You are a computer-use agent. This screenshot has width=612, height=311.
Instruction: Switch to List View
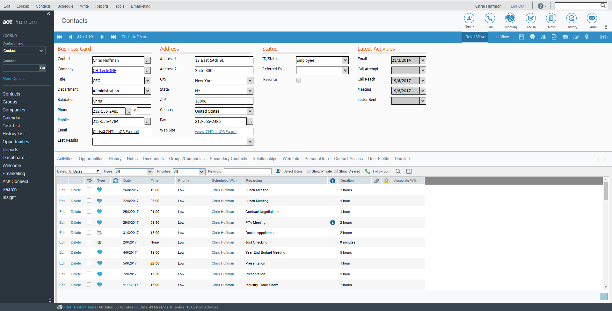[x=500, y=37]
